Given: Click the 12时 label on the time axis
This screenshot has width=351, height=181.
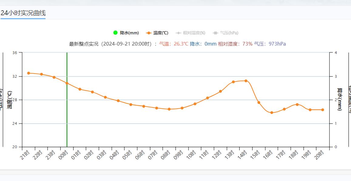Looking at the screenshot, I should point(217,154).
